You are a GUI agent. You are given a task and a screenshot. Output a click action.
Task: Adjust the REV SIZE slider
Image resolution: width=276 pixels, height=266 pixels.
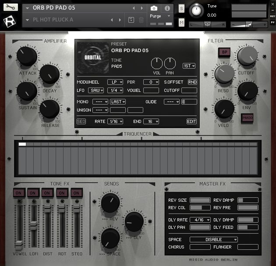(x=200, y=200)
